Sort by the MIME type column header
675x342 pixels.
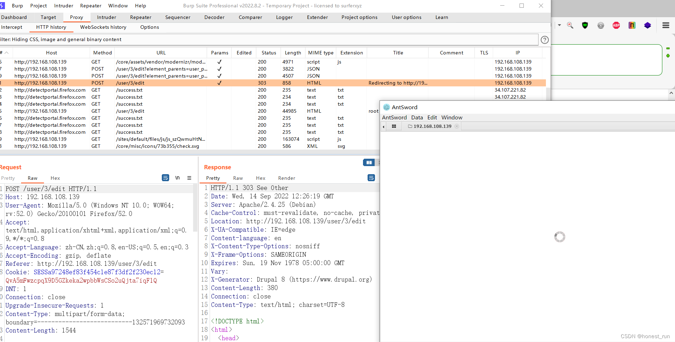pos(320,53)
